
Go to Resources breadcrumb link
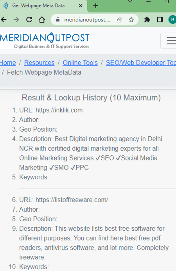[x=39, y=63]
